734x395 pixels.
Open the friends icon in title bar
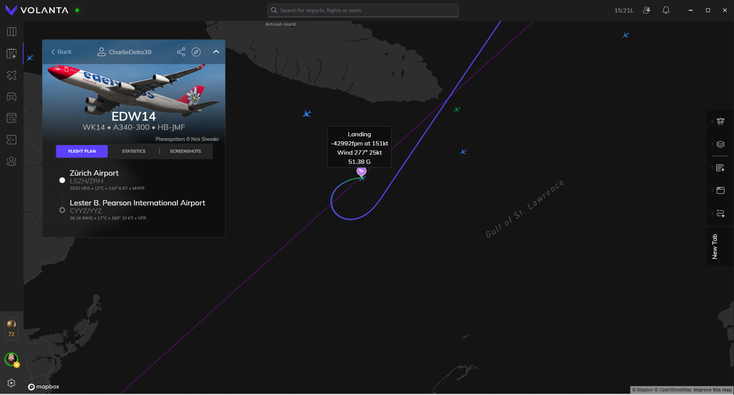(x=646, y=10)
